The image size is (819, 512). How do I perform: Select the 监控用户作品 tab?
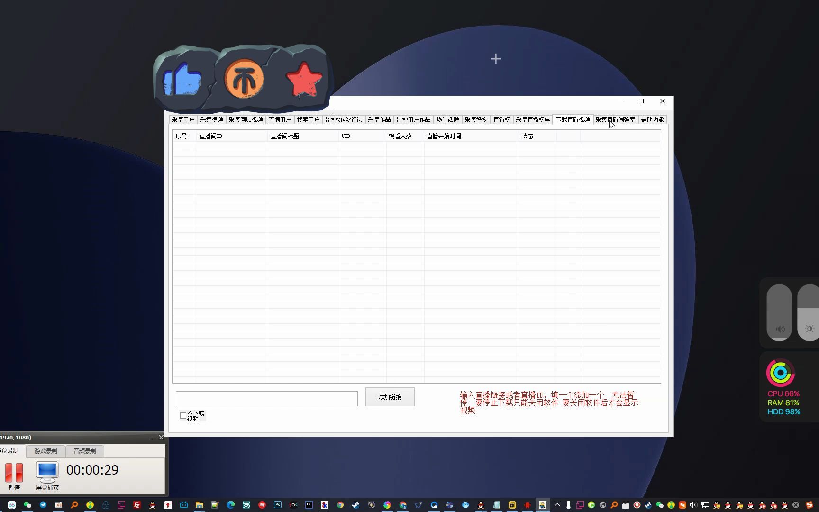pos(413,119)
